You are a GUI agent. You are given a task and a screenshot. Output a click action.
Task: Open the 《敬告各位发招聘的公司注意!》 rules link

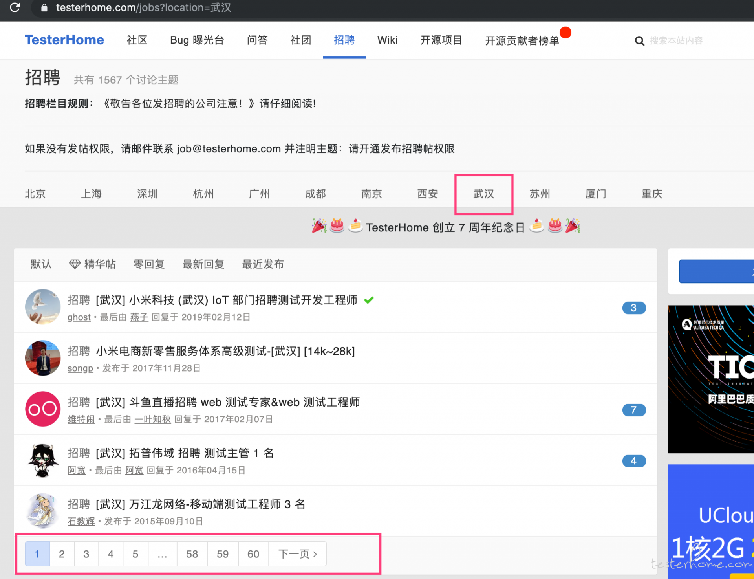[179, 104]
